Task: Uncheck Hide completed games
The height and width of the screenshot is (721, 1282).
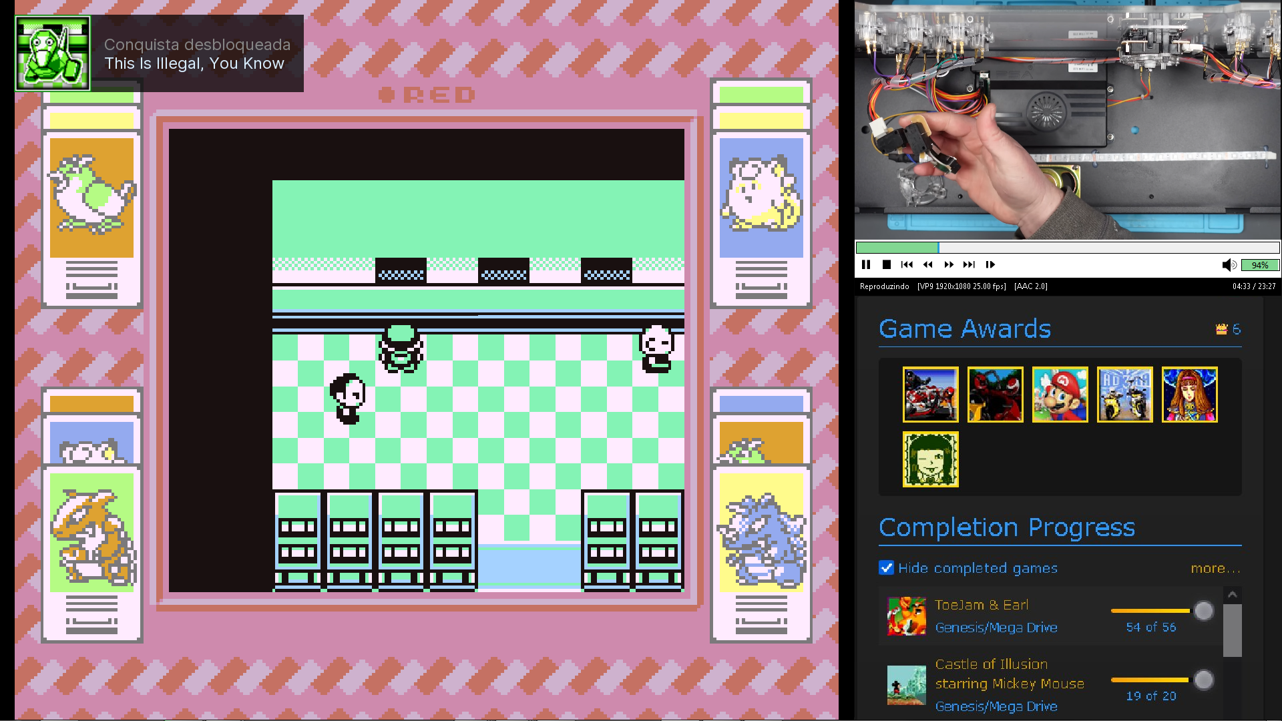Action: click(887, 568)
